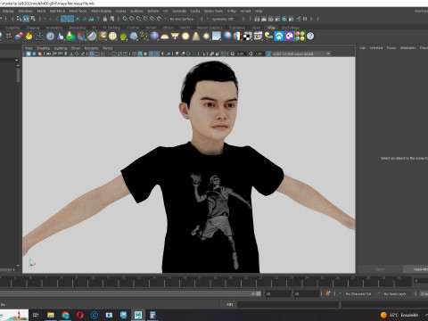428x321 pixels.
Task: Click the four colored dots shelf icon
Action: click(x=300, y=37)
